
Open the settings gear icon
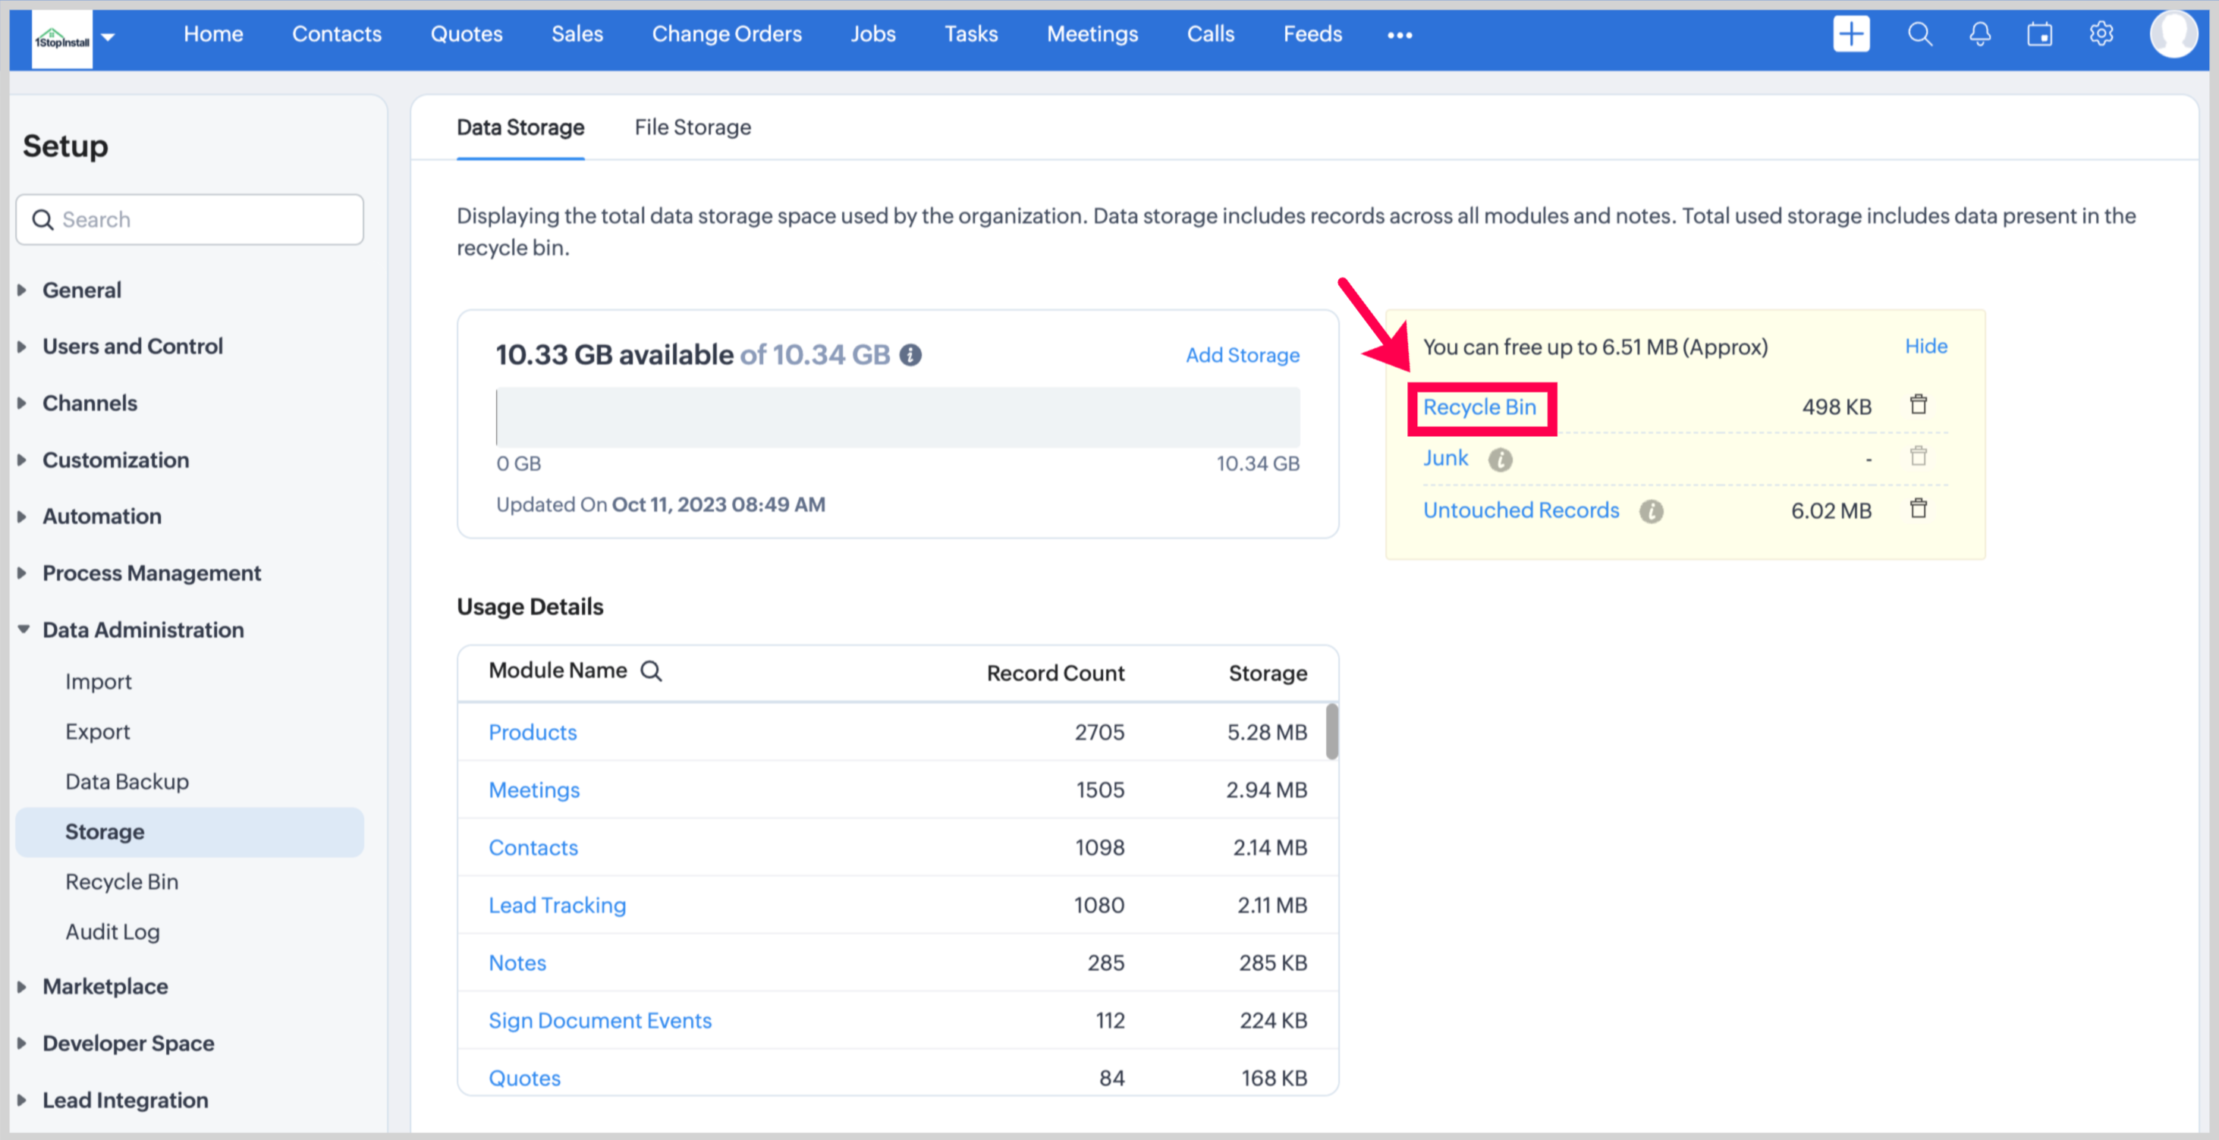click(x=2101, y=34)
